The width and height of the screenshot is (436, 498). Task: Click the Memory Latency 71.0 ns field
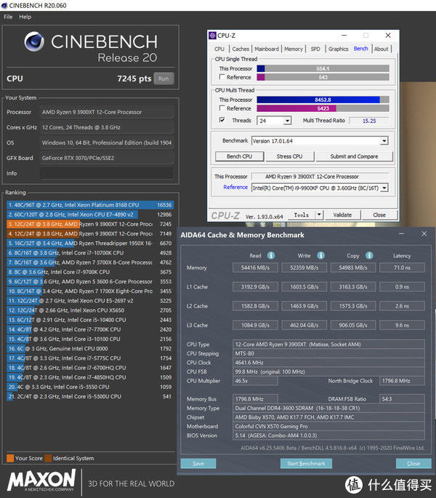coord(402,268)
